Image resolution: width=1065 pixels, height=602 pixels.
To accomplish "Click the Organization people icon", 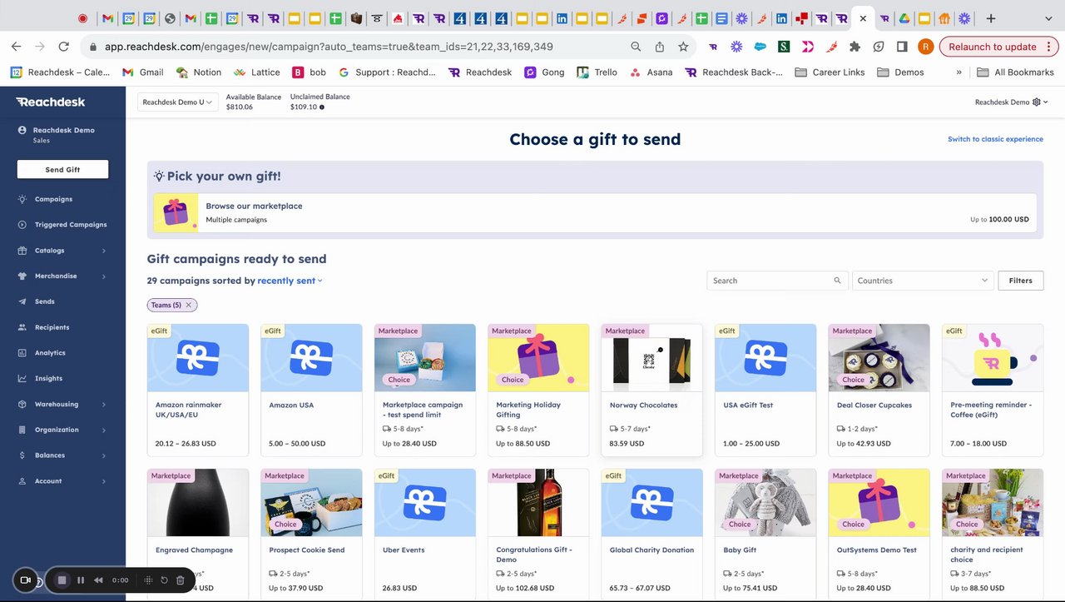I will point(22,430).
